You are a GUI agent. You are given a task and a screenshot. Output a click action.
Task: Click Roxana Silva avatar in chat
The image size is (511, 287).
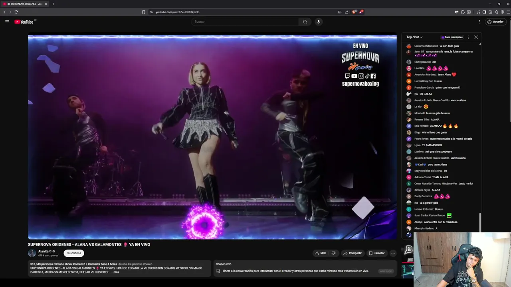tap(409, 120)
